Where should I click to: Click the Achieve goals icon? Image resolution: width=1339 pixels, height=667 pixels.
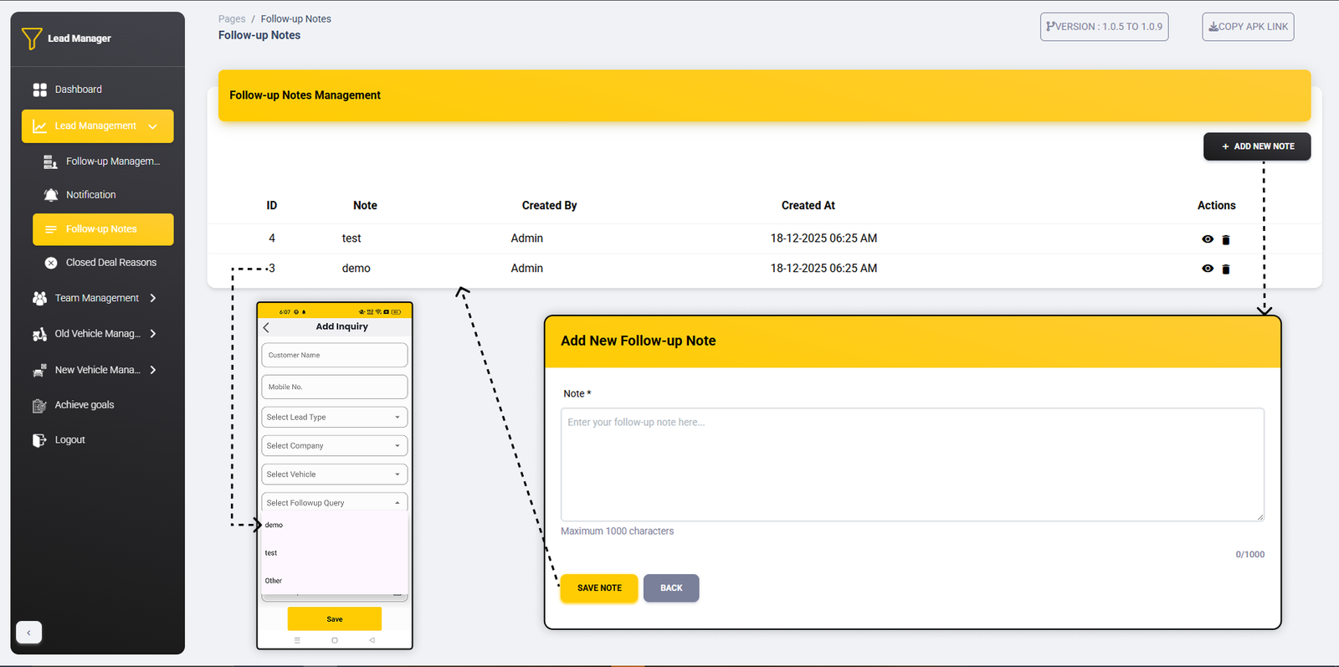[39, 406]
